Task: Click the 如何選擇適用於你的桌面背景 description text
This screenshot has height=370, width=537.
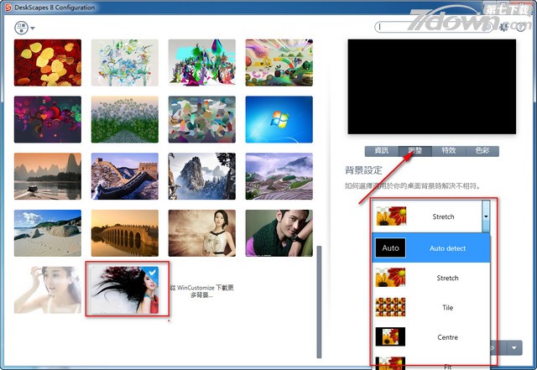Action: point(413,186)
